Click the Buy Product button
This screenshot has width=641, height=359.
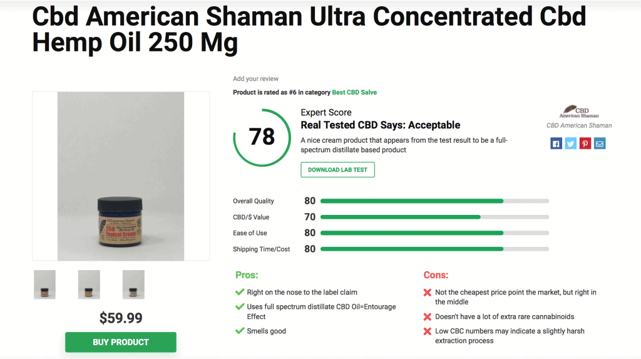coord(121,342)
